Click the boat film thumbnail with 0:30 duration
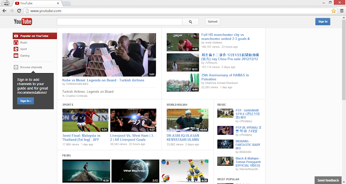Screen dimensions: 346x184 (x=86, y=171)
